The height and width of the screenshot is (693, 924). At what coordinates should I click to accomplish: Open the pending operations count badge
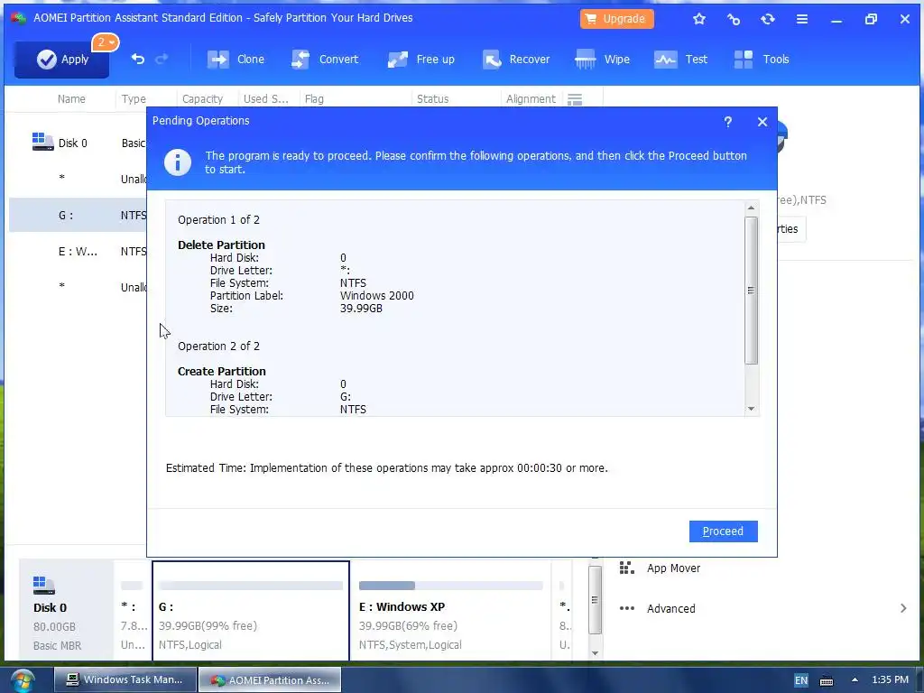(x=106, y=42)
